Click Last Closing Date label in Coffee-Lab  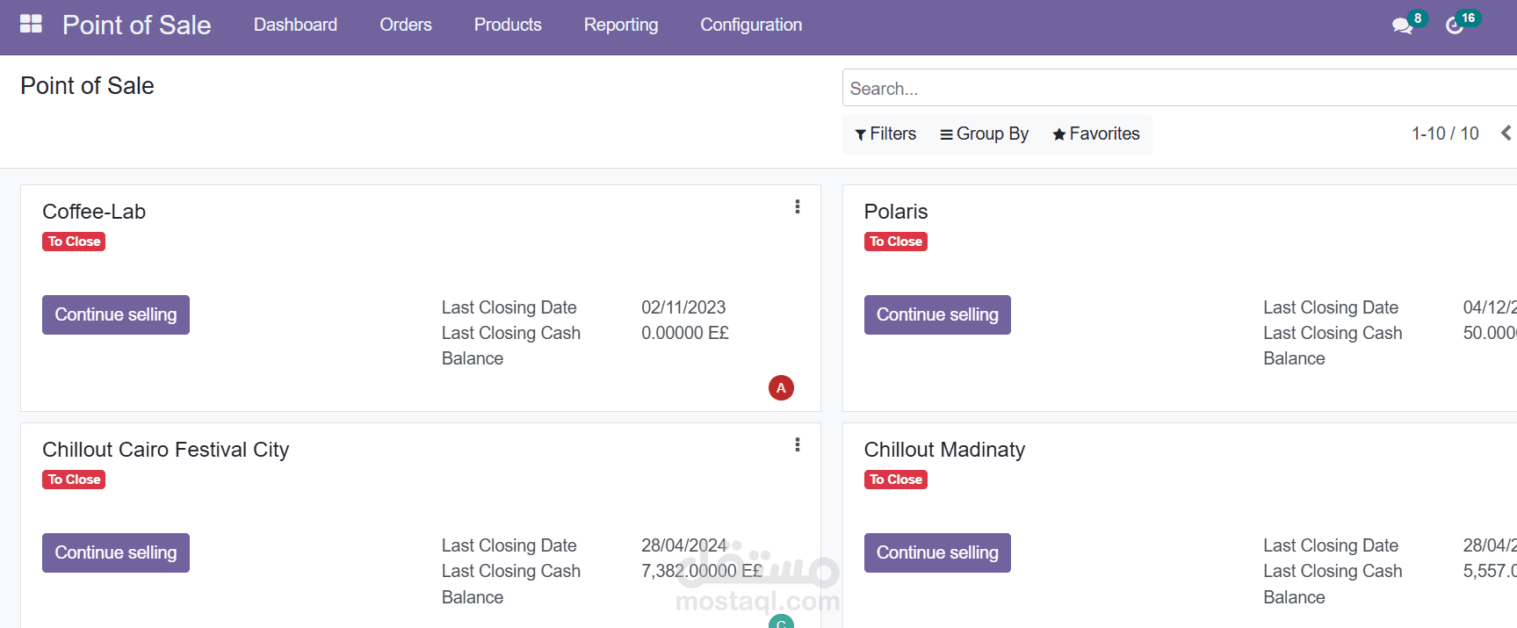click(x=509, y=307)
